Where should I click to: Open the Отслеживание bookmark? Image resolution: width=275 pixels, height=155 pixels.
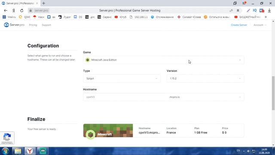coord(162,17)
